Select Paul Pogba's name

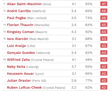(16, 18)
